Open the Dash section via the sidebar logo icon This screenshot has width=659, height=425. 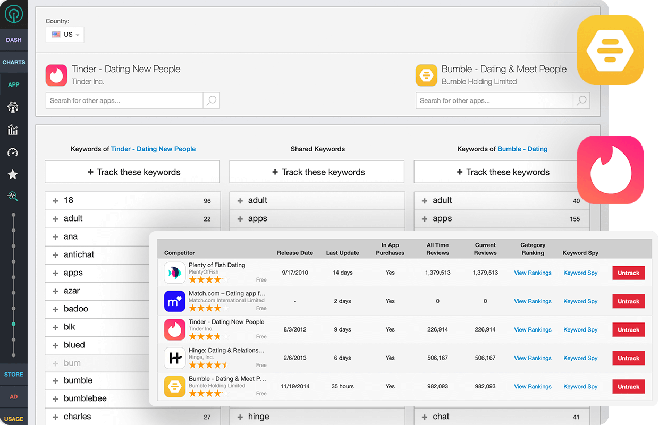[x=13, y=13]
